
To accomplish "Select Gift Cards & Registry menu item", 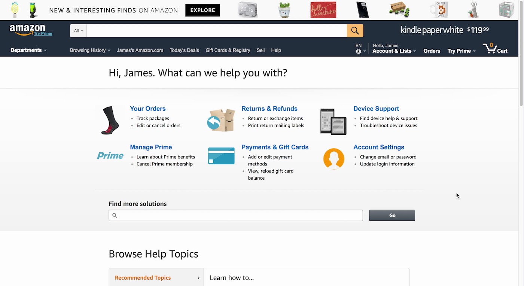I will 228,50.
